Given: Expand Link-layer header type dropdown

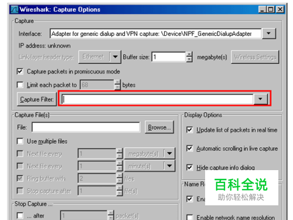Looking at the screenshot, I should (x=115, y=57).
